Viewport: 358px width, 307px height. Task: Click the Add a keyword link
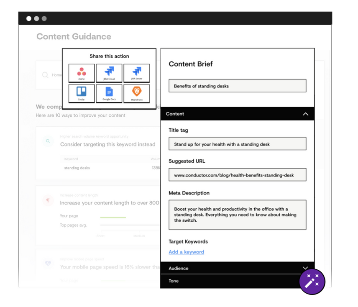pos(186,252)
